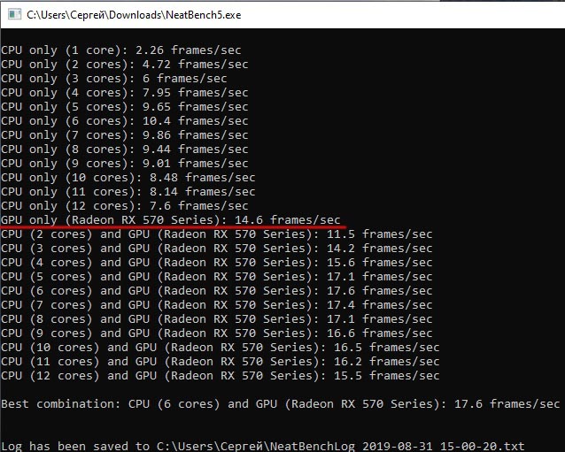Click the 'Best combination' summary line
The image size is (565, 452).
coord(281,404)
